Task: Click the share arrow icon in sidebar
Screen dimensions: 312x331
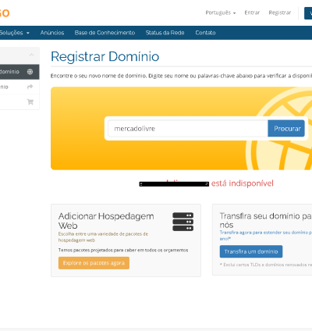Action: point(30,87)
